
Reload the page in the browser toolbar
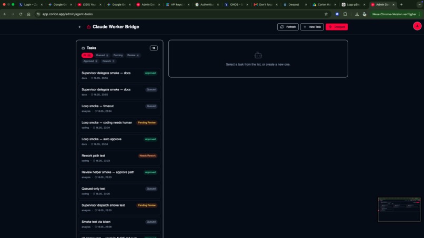point(21,14)
